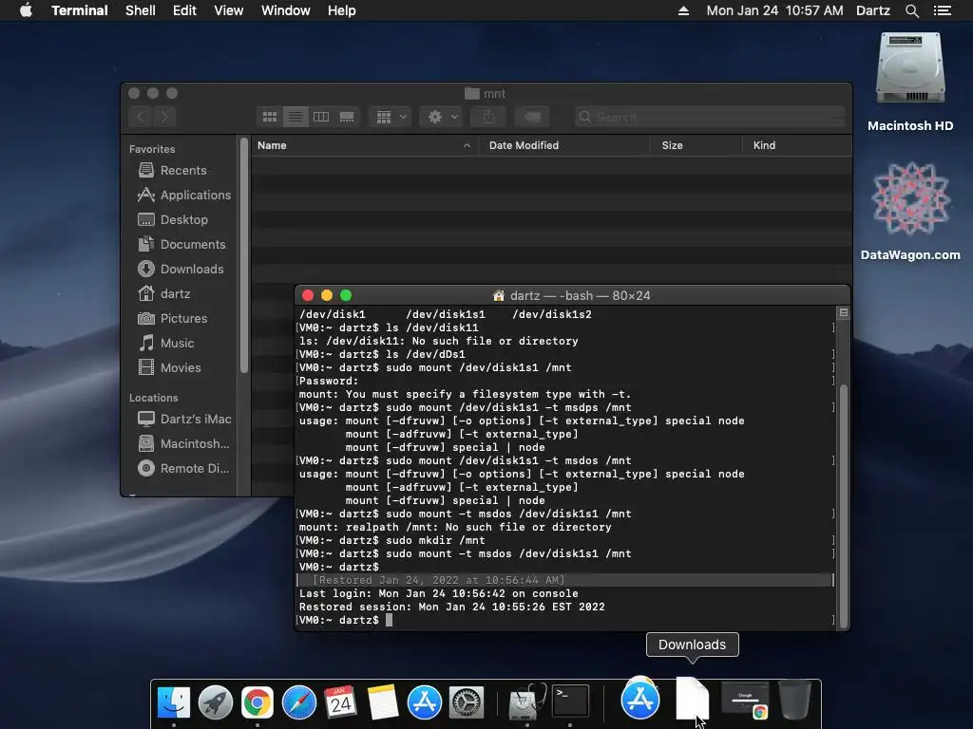Viewport: 973px width, 729px height.
Task: Open Calendar icon showing 24
Action: [x=341, y=702]
